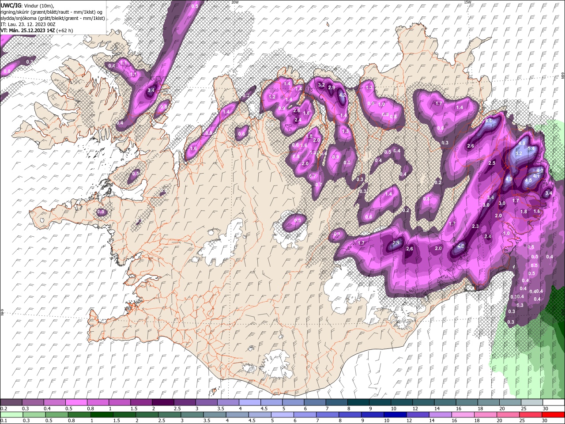Select upper scale swatch between 2 and 2.5
Screen dimensions: 565x424
coord(163,402)
